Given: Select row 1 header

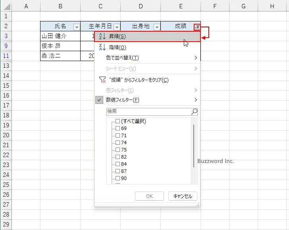Looking at the screenshot, I should [6, 16].
